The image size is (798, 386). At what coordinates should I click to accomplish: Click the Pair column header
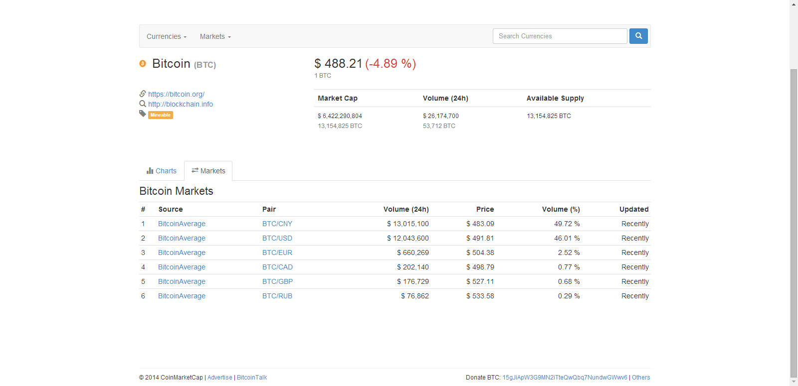[269, 209]
